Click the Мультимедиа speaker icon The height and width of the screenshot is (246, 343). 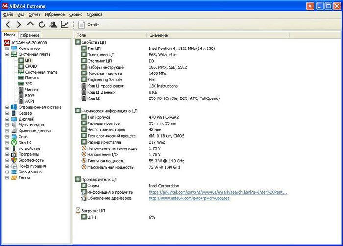[14, 125]
